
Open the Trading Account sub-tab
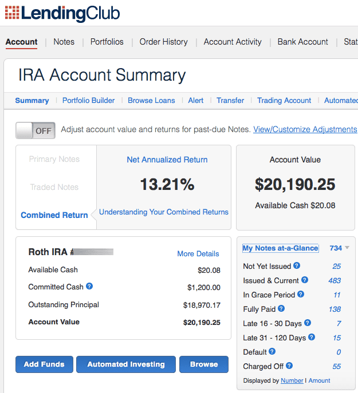coord(284,101)
